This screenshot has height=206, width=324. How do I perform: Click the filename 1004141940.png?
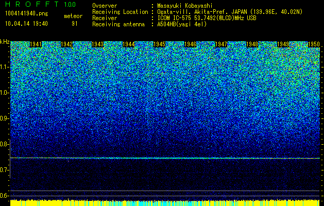click(x=27, y=13)
